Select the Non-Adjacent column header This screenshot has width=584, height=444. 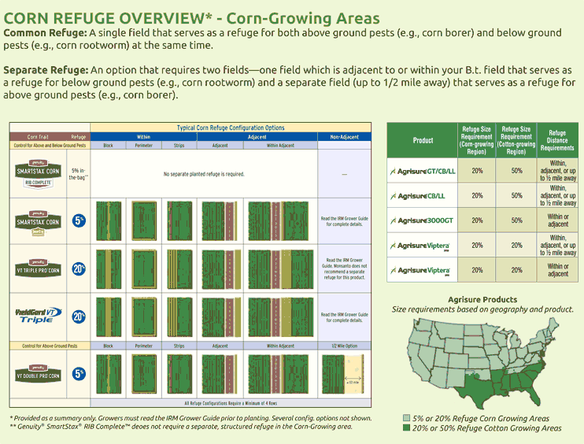[x=342, y=136]
